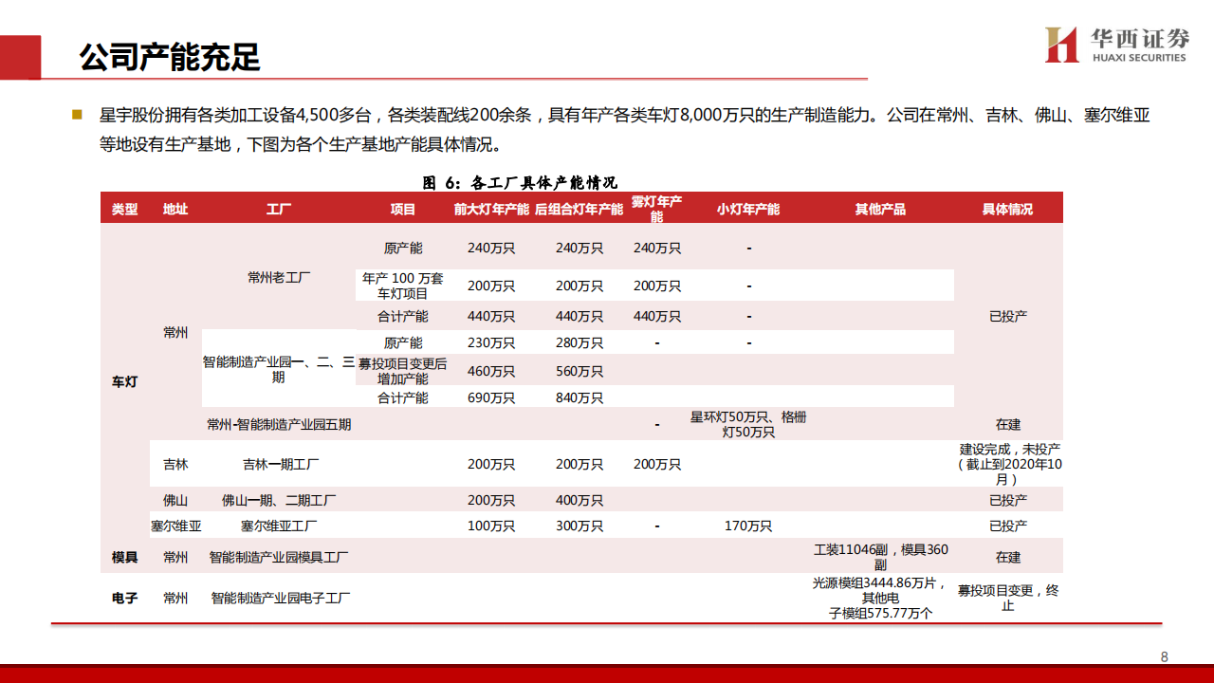Screen dimensions: 1214x683
Task: Click the 其他产品 column header
Action: click(880, 209)
